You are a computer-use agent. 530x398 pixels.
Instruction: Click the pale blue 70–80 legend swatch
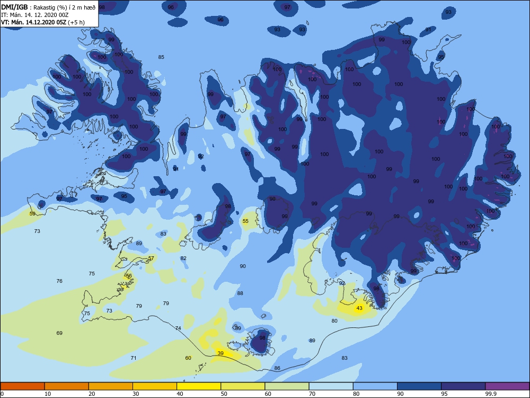(331, 386)
